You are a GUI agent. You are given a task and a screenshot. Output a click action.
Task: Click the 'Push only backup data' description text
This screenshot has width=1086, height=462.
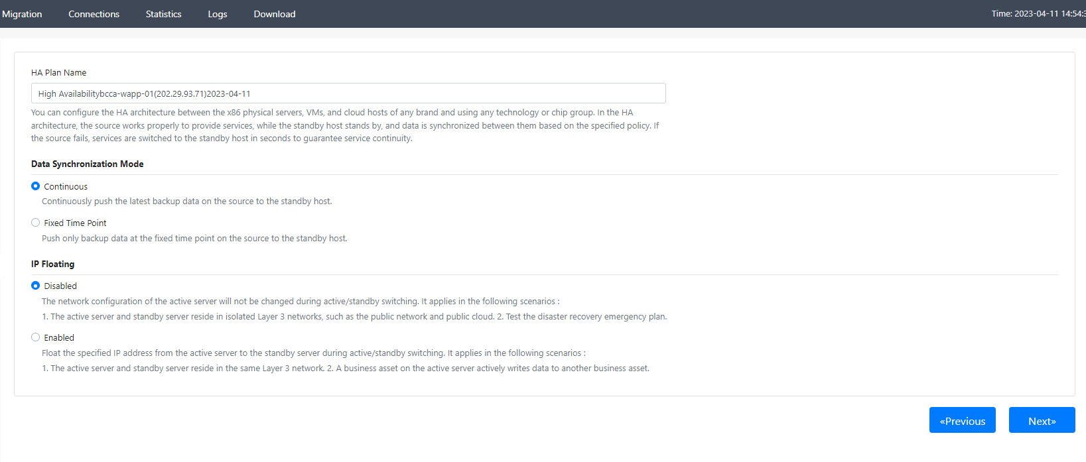click(194, 239)
